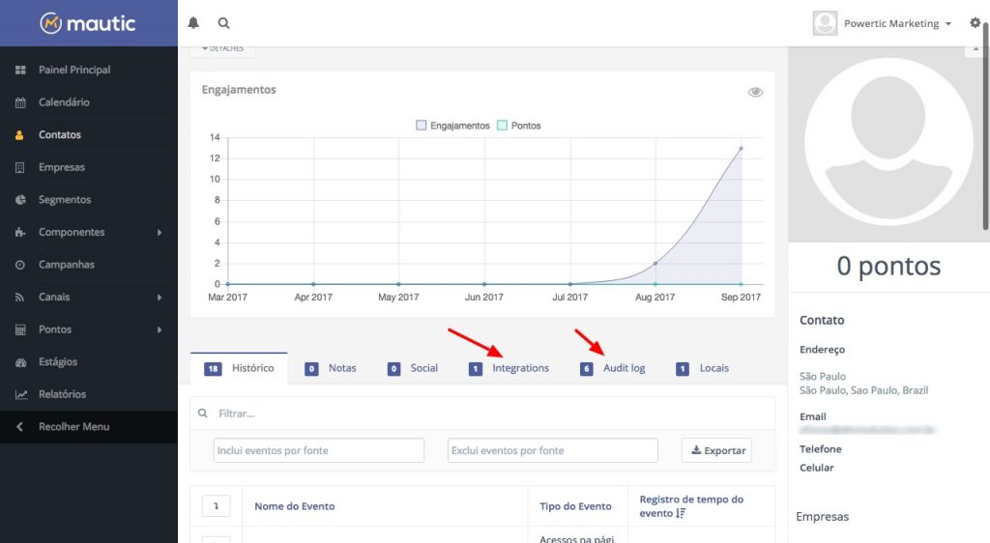Screen dimensions: 990x543
Task: Toggle the eye icon on Engajamentos chart
Action: point(755,92)
